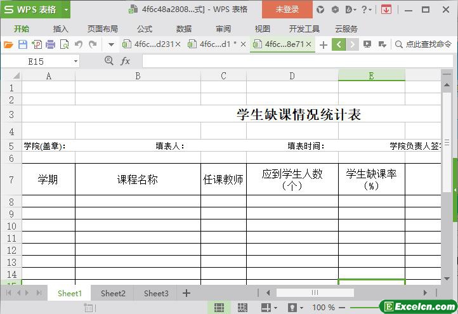This screenshot has width=458, height=314.
Task: Select column D header
Action: (x=292, y=76)
